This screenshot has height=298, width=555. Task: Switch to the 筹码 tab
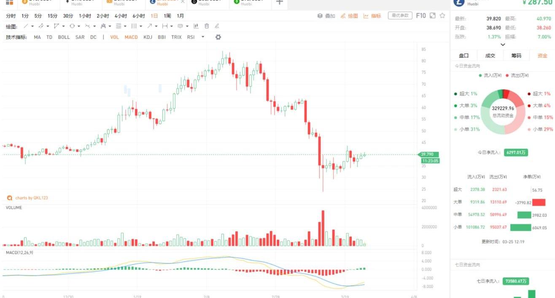516,56
